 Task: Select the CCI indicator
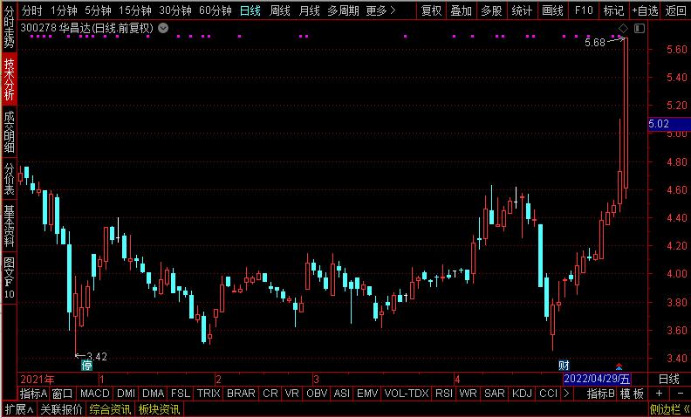549,394
